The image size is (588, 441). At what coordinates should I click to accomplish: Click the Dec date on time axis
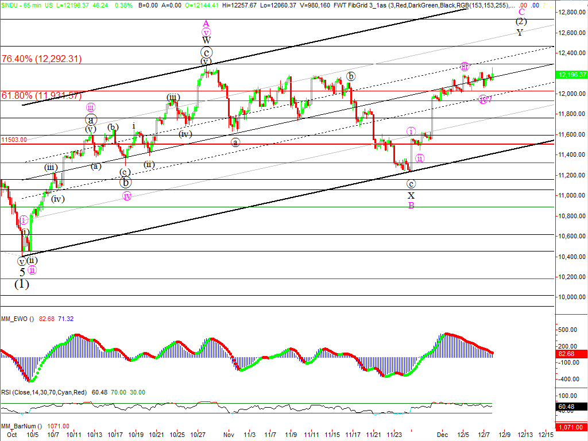click(x=441, y=436)
